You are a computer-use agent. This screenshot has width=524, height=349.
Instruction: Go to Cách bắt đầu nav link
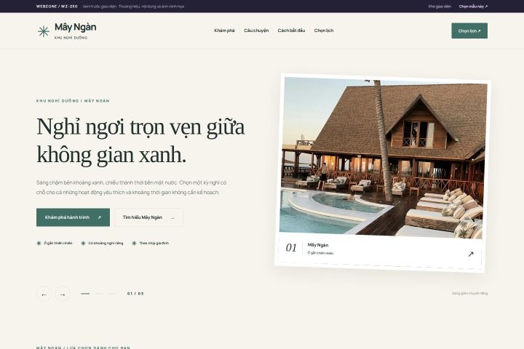click(x=291, y=31)
